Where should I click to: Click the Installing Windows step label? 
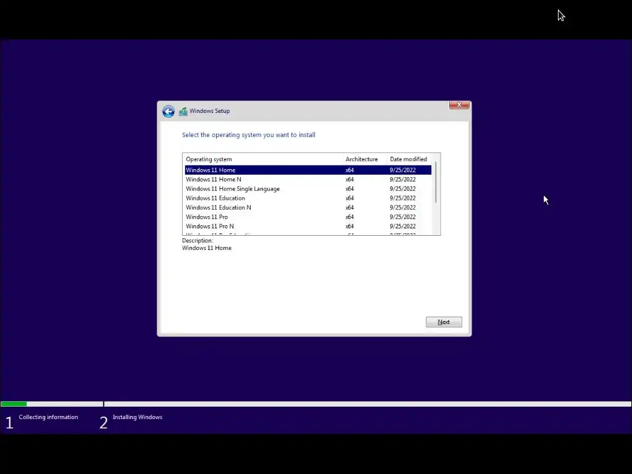click(x=138, y=417)
